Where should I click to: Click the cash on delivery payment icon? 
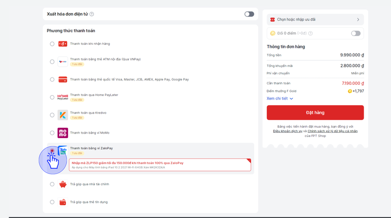[x=63, y=44]
